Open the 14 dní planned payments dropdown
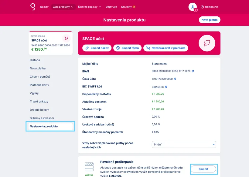 point(184,145)
